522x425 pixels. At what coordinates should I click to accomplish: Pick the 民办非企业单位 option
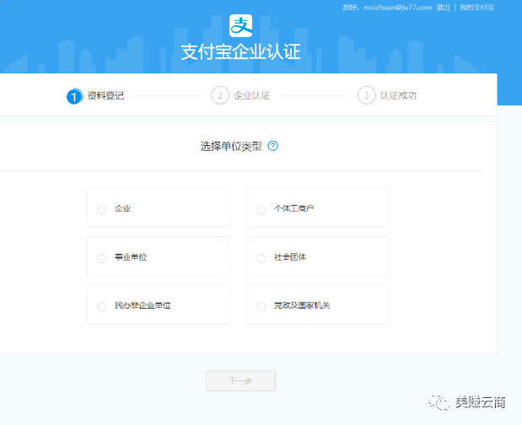[x=102, y=306]
